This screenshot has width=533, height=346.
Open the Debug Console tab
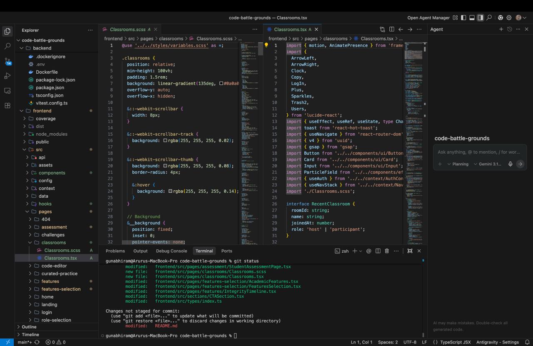[x=172, y=251]
